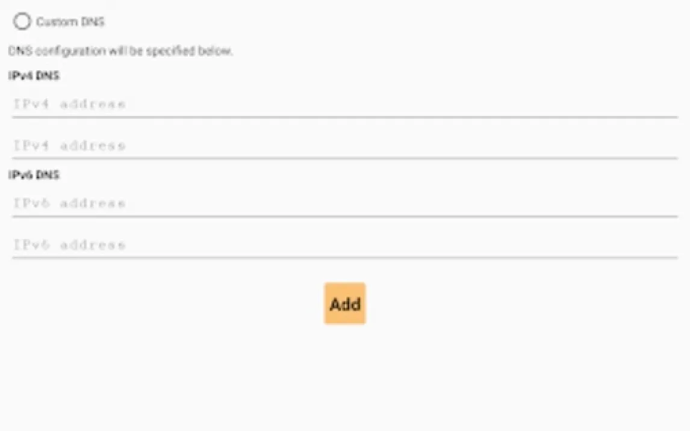
Task: Click the IPv6 DNS section heading
Action: [34, 175]
